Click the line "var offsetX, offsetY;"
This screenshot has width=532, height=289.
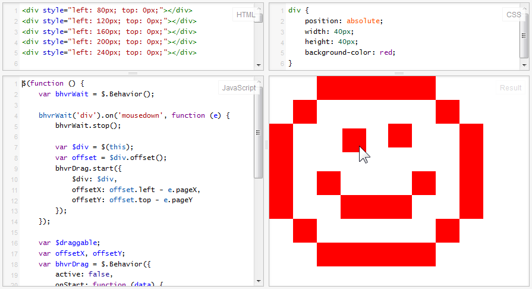point(82,253)
